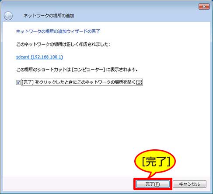Click the yellow [完了] callout bubble

155,161
